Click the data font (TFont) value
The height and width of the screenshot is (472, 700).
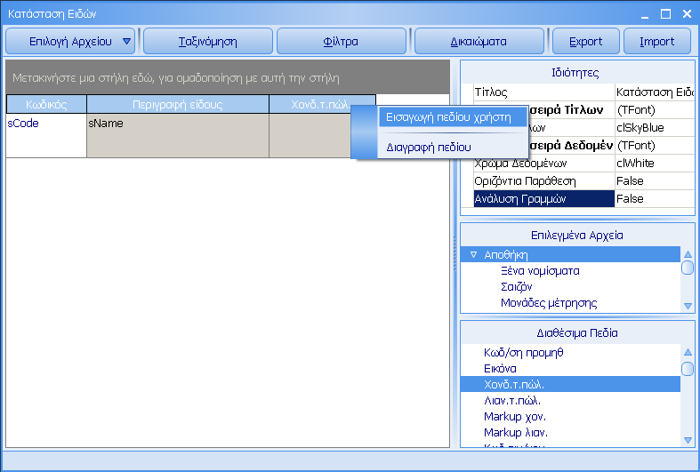click(655, 146)
